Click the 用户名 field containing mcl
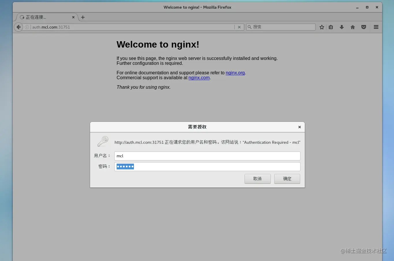 (x=207, y=156)
